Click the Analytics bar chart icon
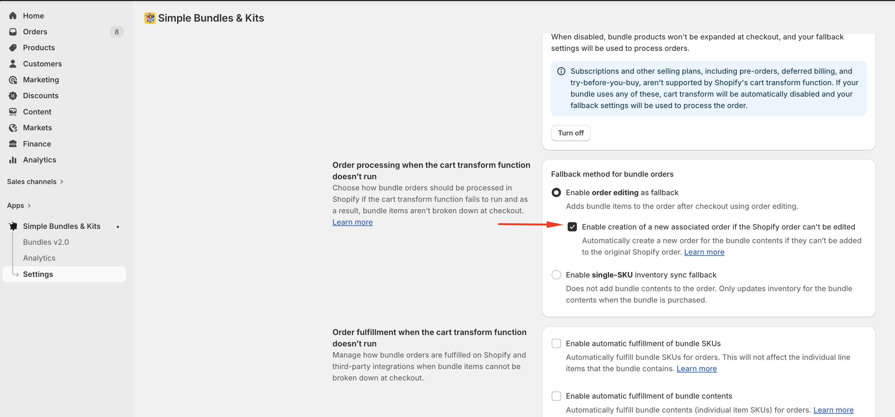Screen dimensions: 895x417 pos(13,160)
